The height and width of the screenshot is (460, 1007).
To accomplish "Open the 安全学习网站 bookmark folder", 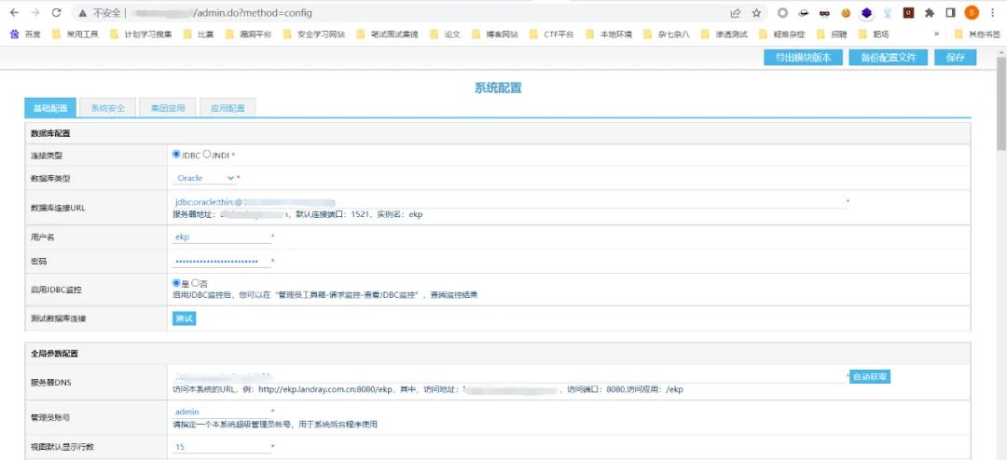I will click(314, 34).
